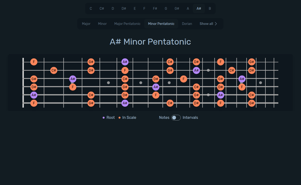Click the purple A# root marker on the first fret

[33, 95]
